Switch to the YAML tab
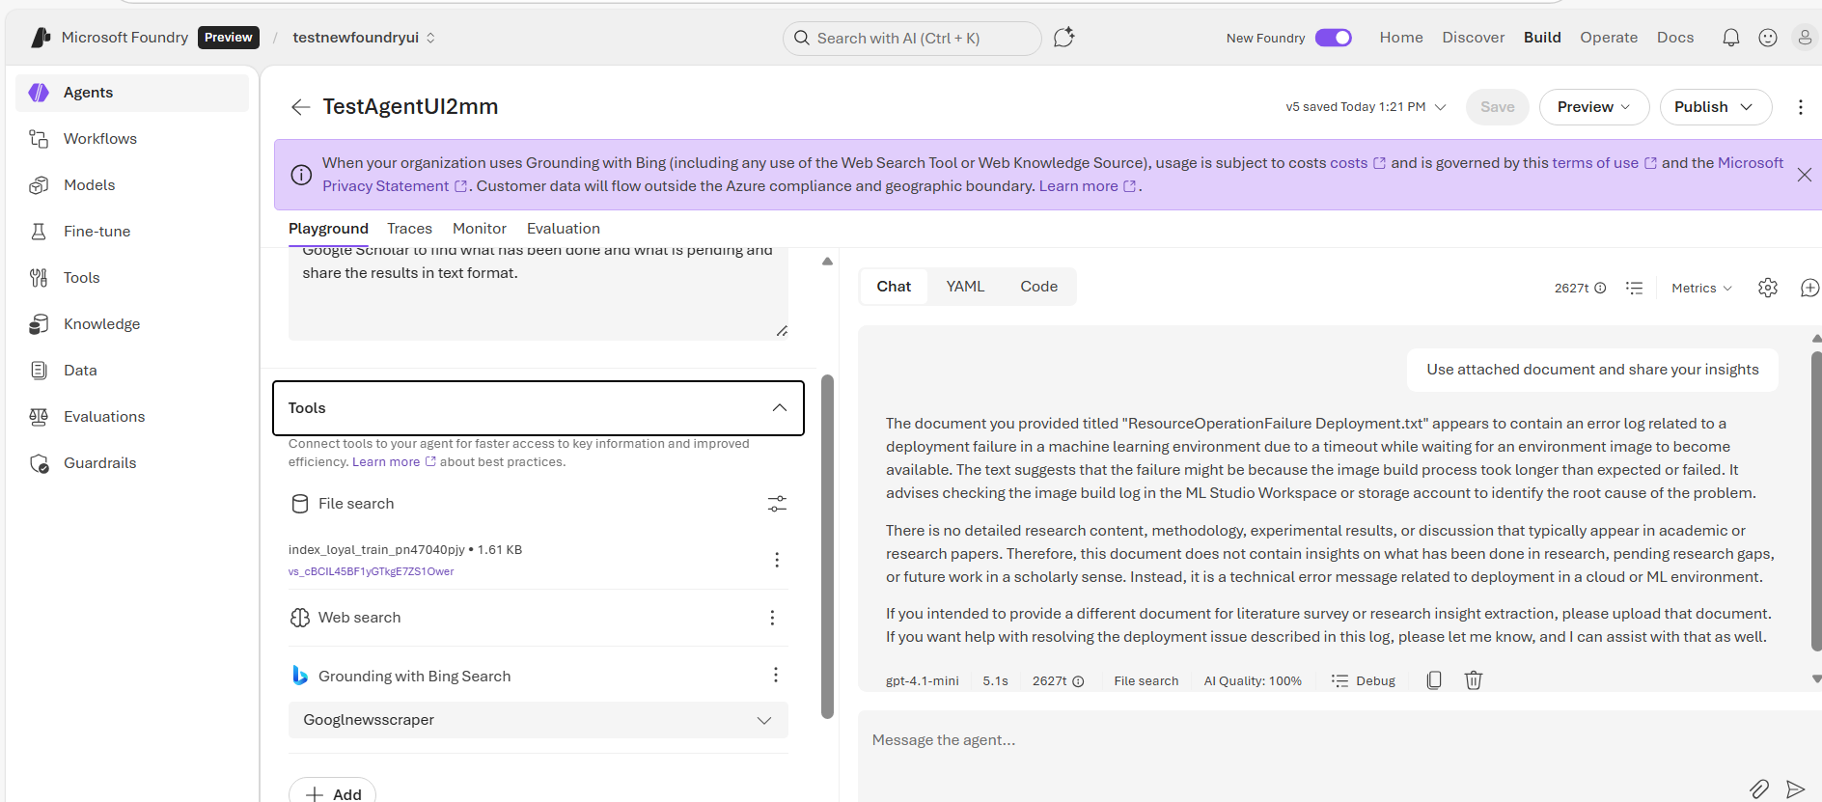Image resolution: width=1822 pixels, height=802 pixels. coord(965,287)
